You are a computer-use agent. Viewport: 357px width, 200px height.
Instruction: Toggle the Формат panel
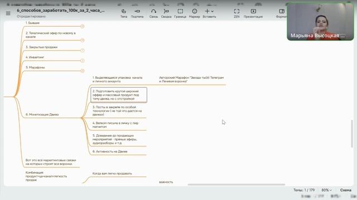click(x=281, y=13)
